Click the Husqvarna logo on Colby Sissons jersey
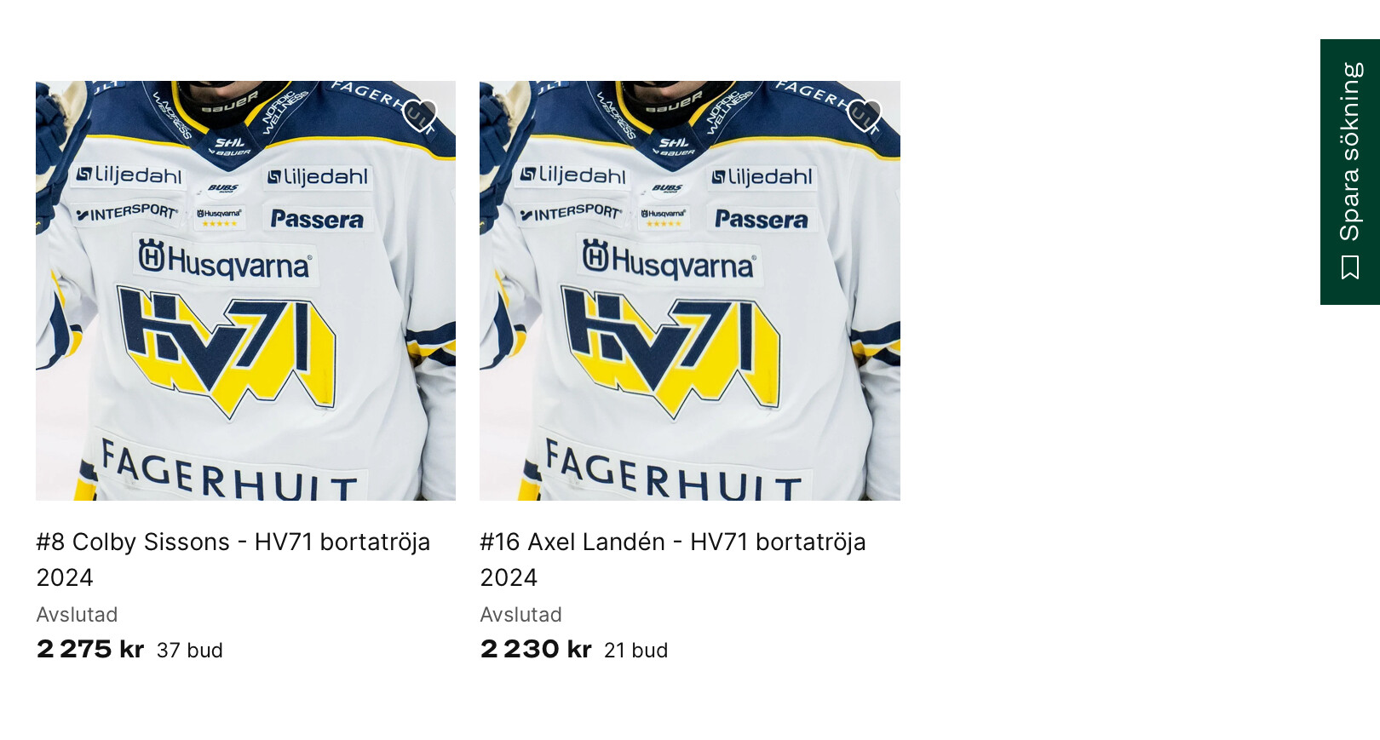The image size is (1380, 740). click(226, 260)
